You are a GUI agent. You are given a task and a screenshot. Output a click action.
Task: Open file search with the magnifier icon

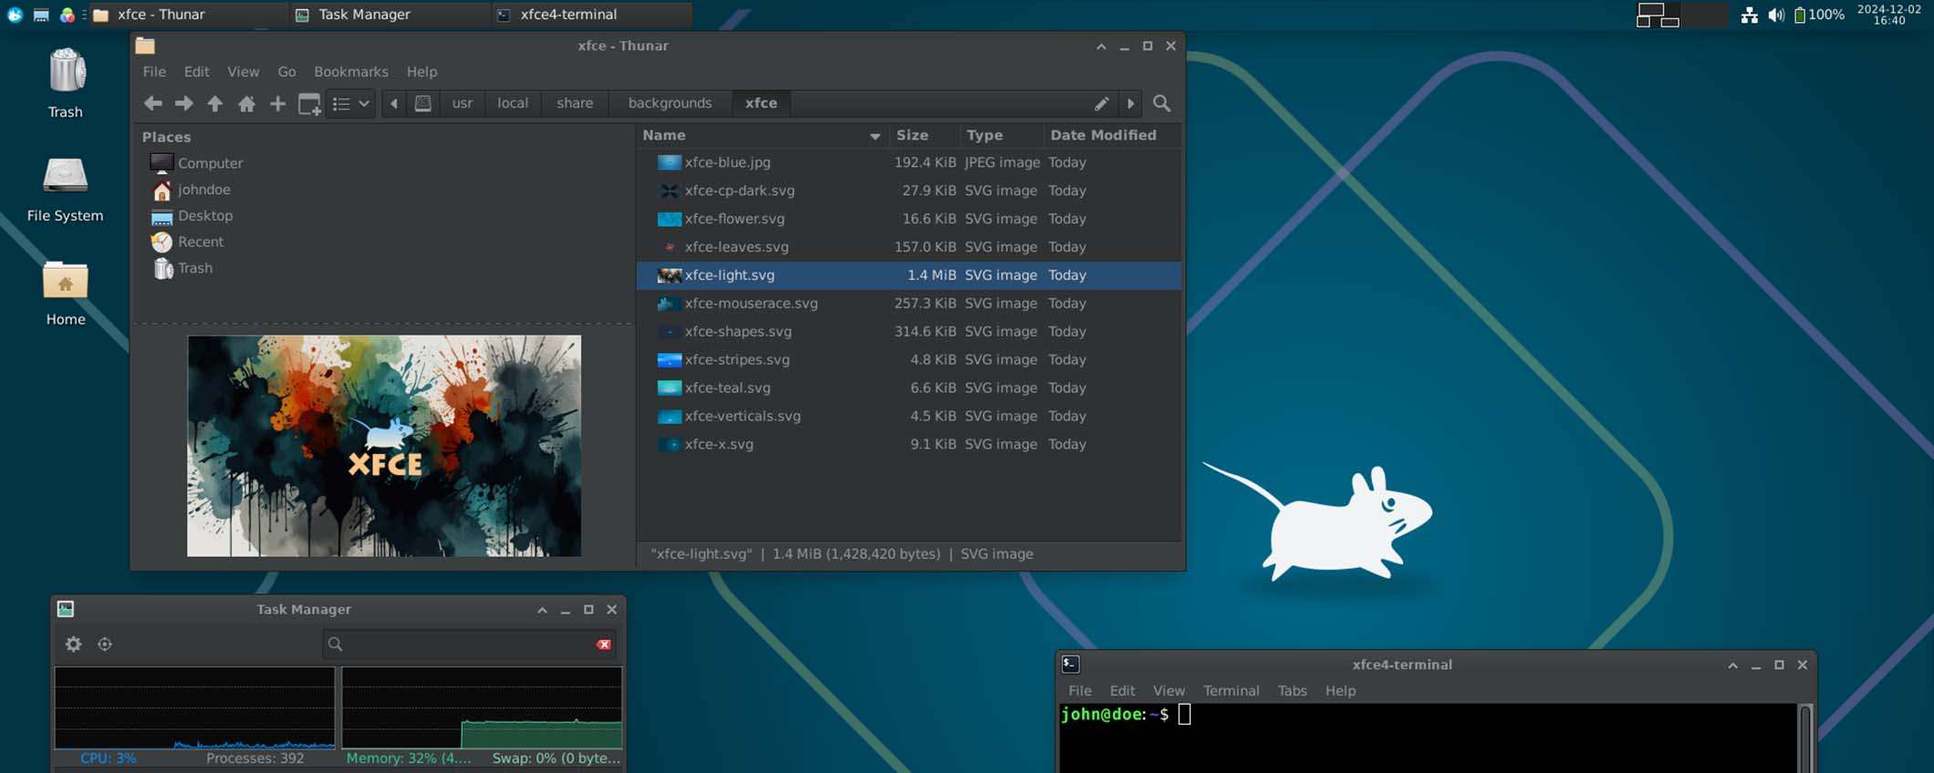1161,104
